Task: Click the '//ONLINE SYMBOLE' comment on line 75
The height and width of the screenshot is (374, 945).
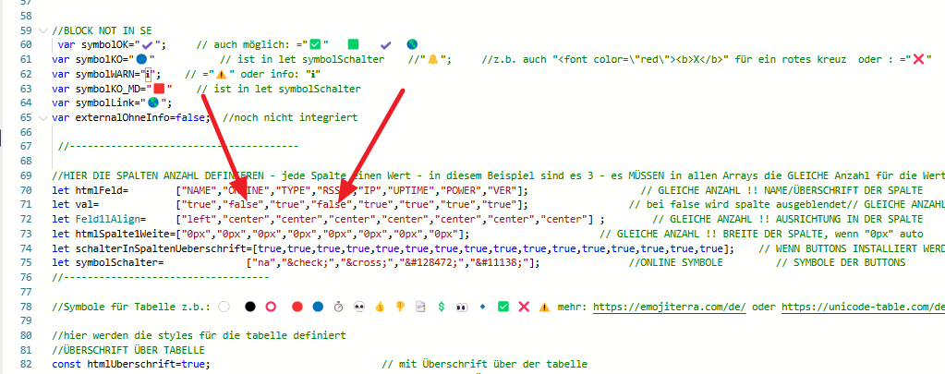Action: 675,262
